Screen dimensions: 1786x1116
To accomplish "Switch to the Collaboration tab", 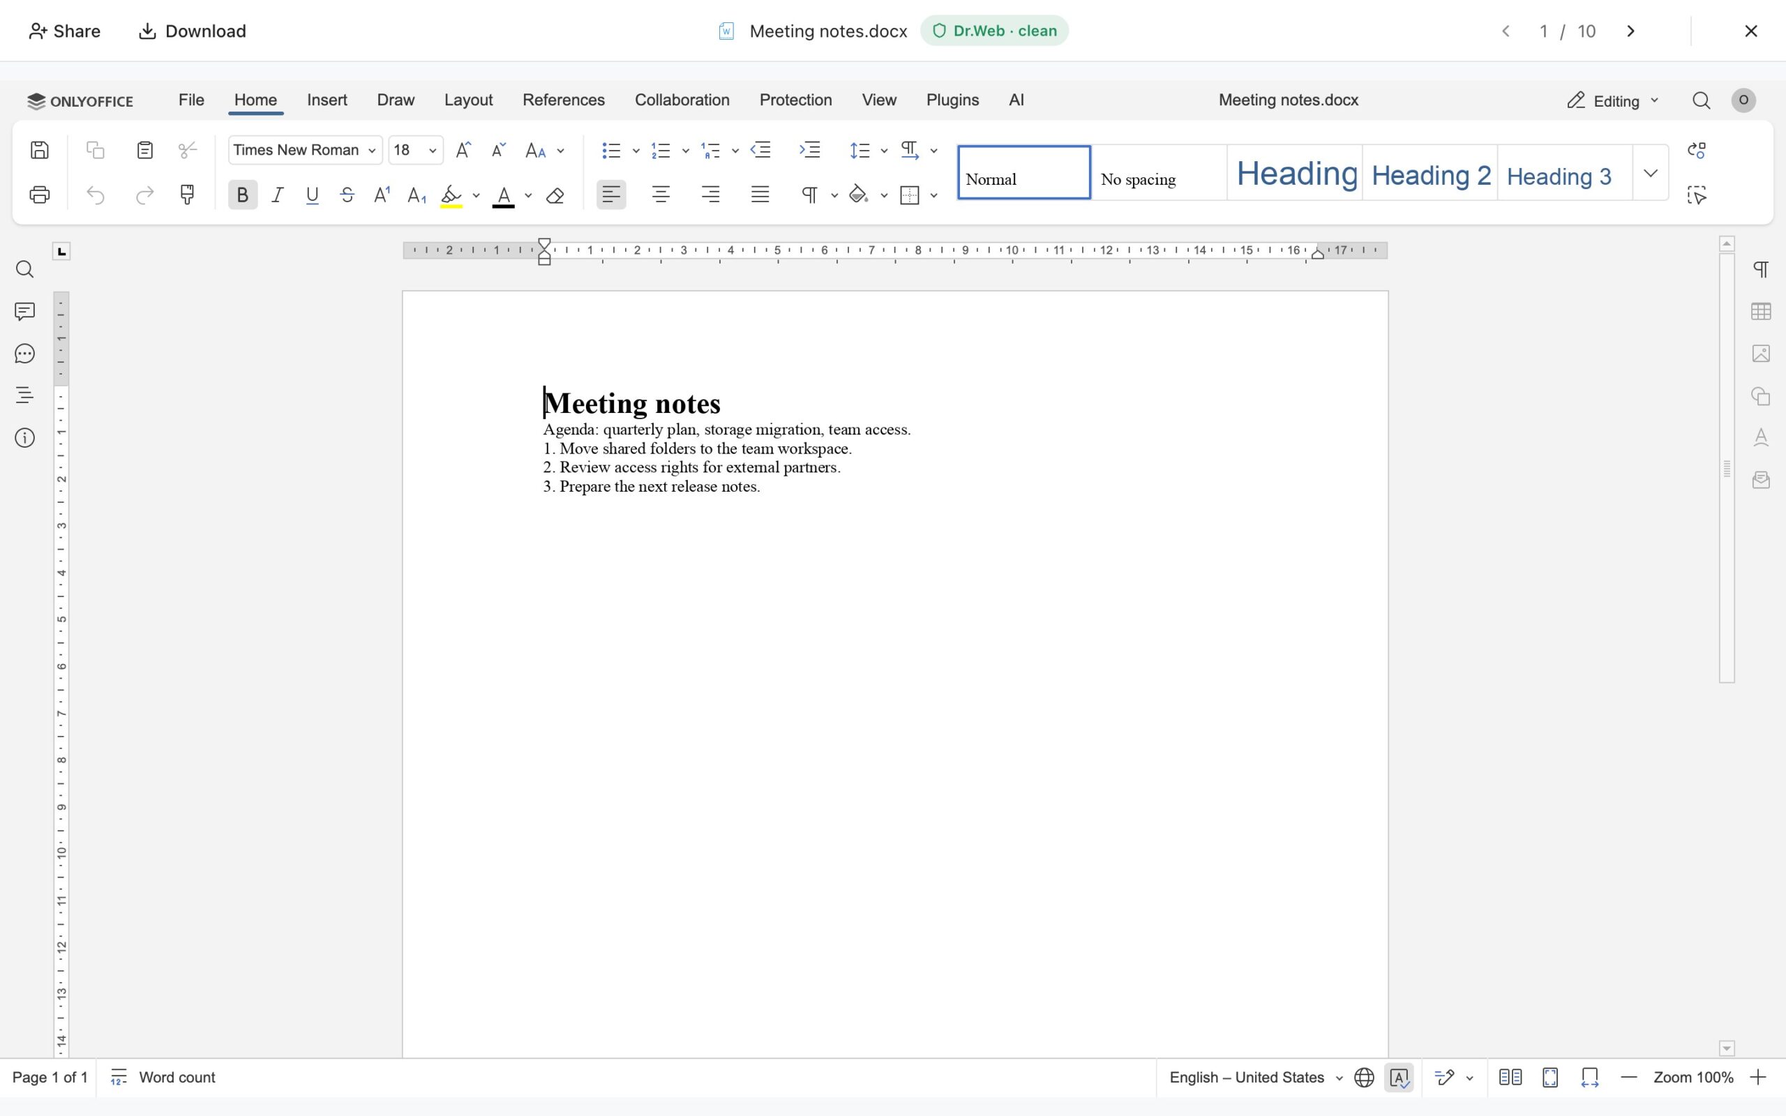I will pos(682,100).
